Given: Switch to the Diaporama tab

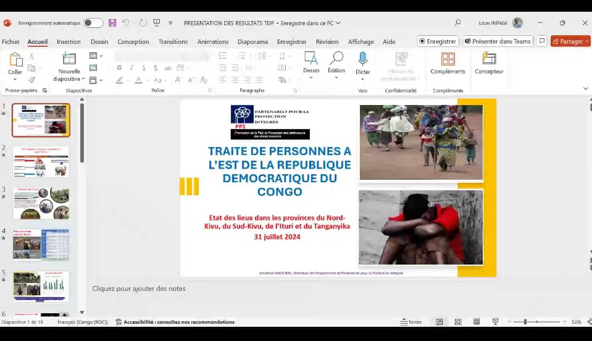Looking at the screenshot, I should click(x=252, y=41).
